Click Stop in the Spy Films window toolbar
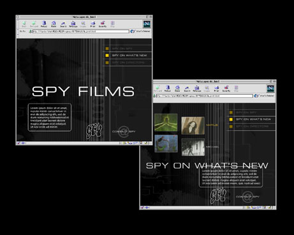Screen dimensions: 294x235 tap(112, 24)
